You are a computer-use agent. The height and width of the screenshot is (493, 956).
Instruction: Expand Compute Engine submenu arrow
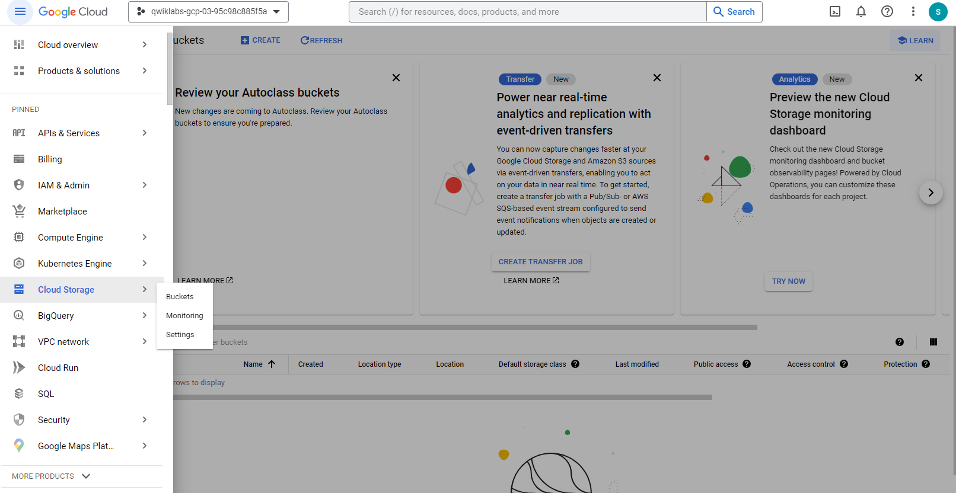click(145, 237)
